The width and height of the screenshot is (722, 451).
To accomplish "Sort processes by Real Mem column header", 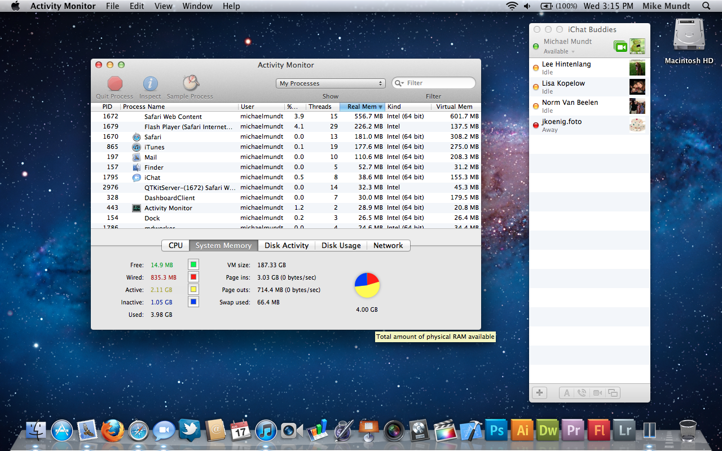I will [362, 107].
